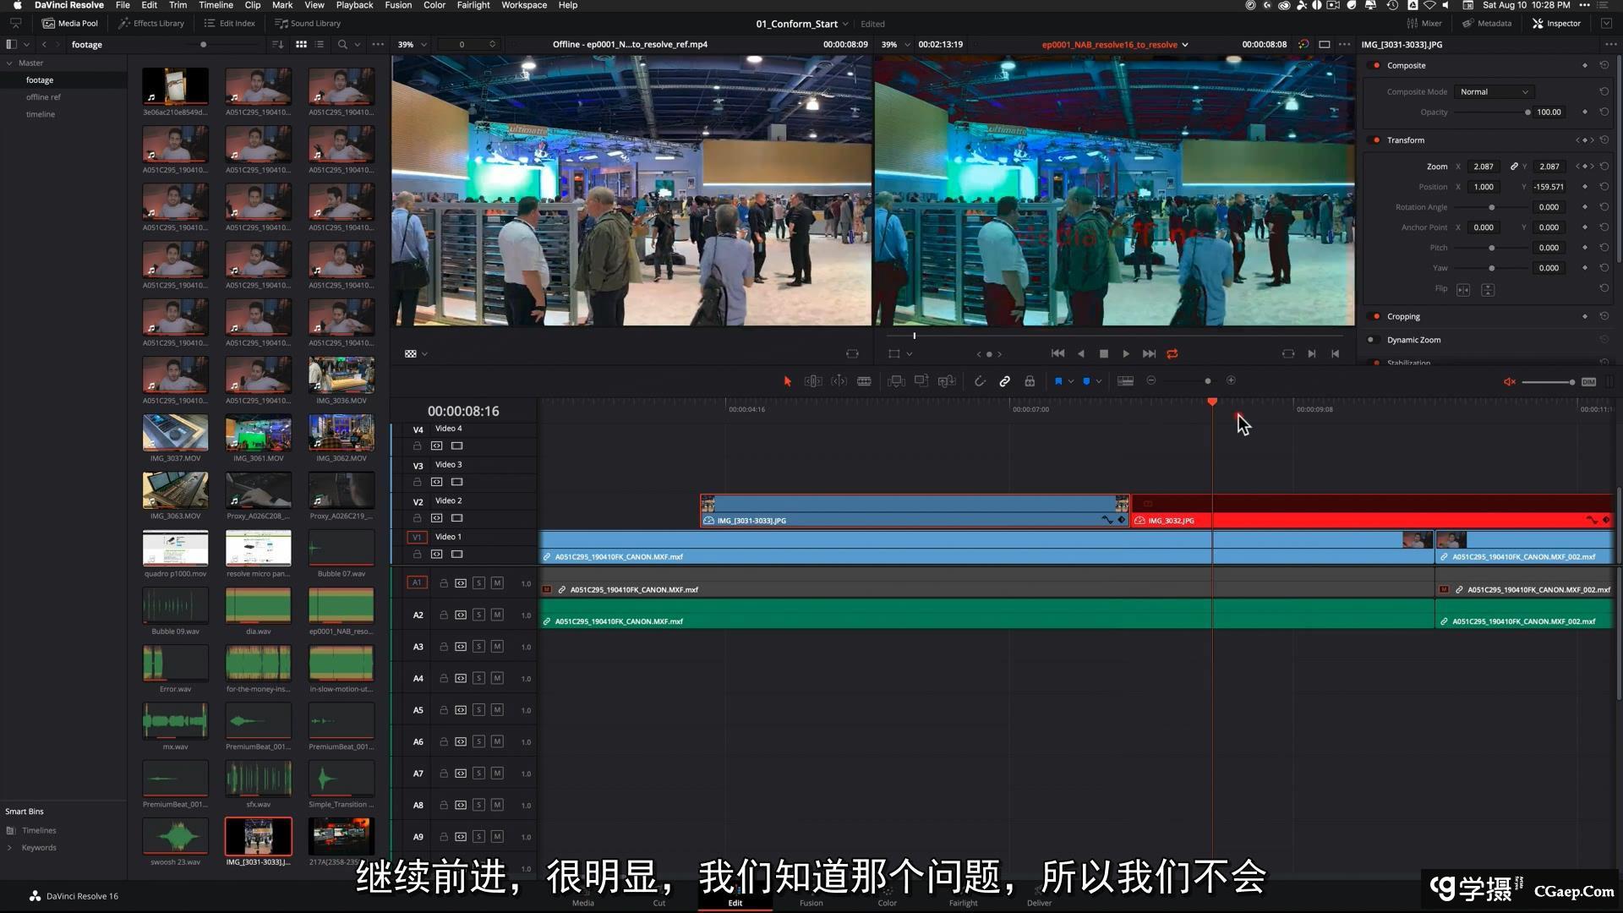Click the position lock padlock in toolbar
This screenshot has height=913, width=1623.
pos(1030,381)
